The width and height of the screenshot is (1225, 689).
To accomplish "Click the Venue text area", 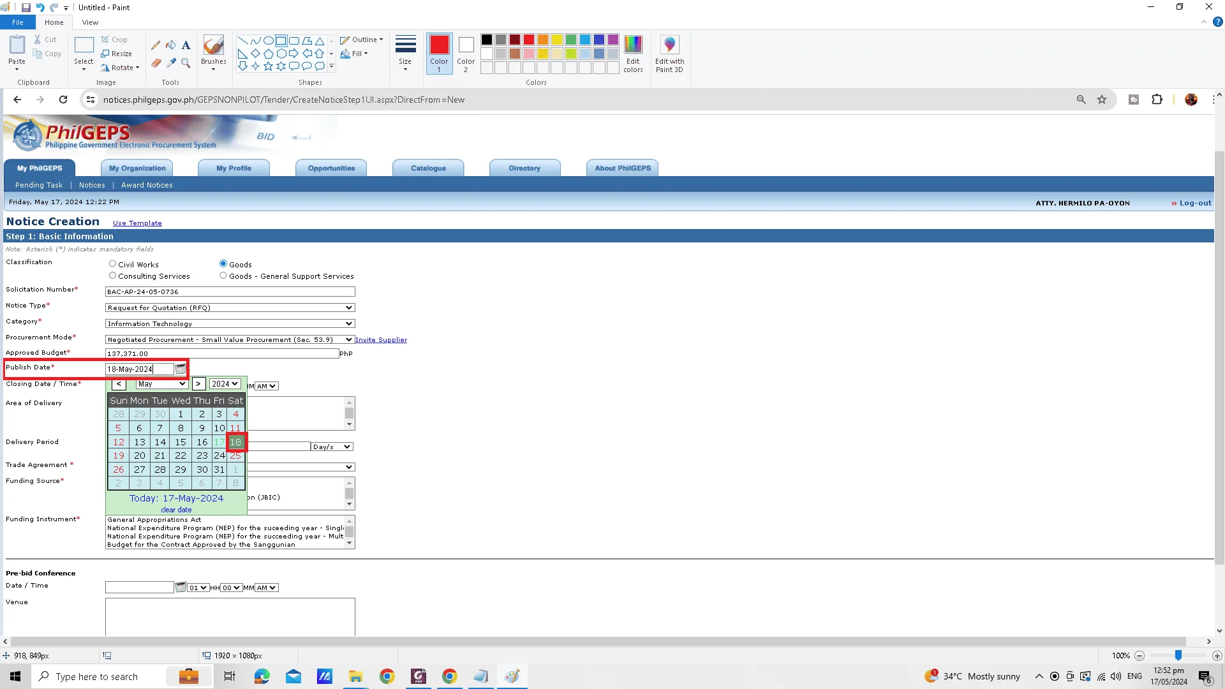I will (x=230, y=616).
